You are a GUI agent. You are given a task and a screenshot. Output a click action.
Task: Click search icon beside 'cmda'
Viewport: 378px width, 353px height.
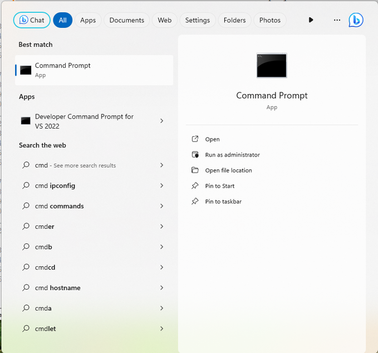(x=26, y=308)
